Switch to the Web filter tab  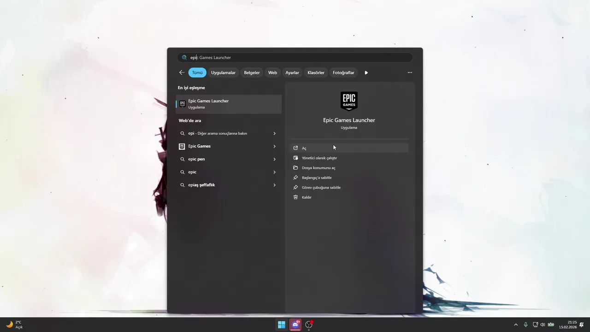click(272, 72)
